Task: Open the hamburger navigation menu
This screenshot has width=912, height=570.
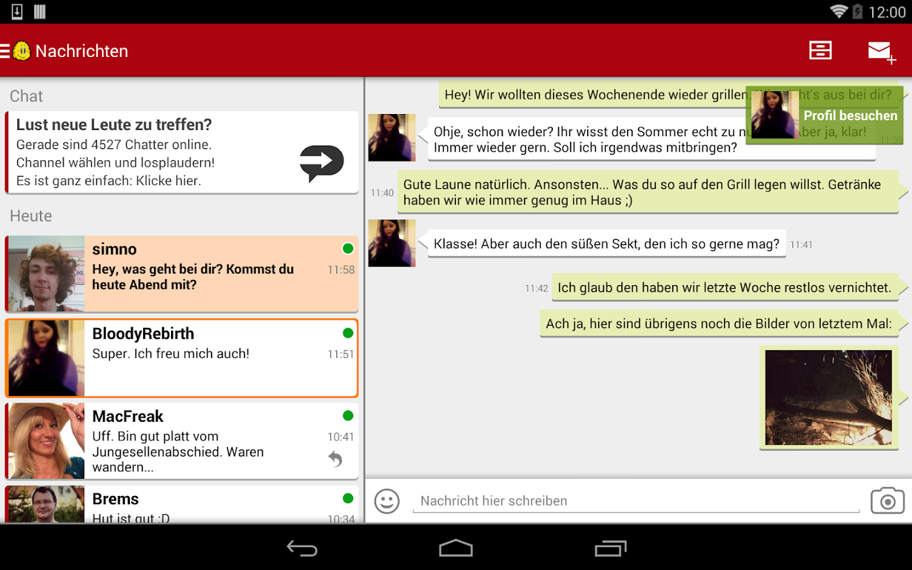Action: (x=5, y=51)
